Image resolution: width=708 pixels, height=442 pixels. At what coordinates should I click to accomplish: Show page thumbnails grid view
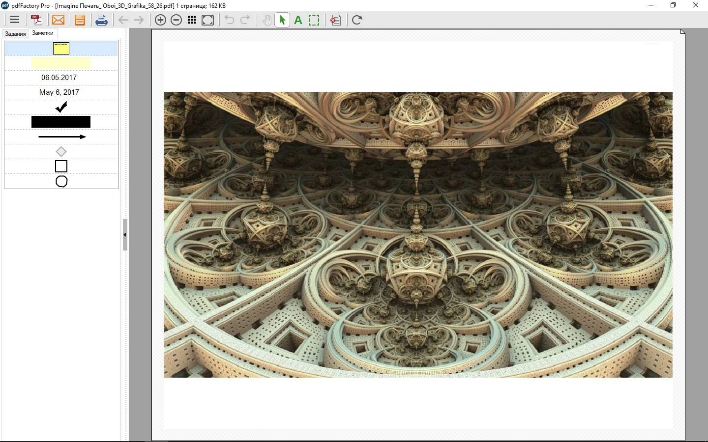(x=192, y=20)
